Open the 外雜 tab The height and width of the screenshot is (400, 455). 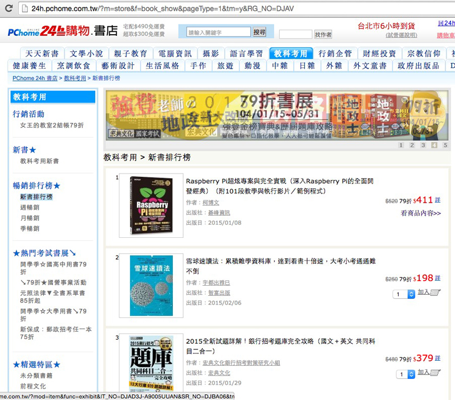pos(334,65)
